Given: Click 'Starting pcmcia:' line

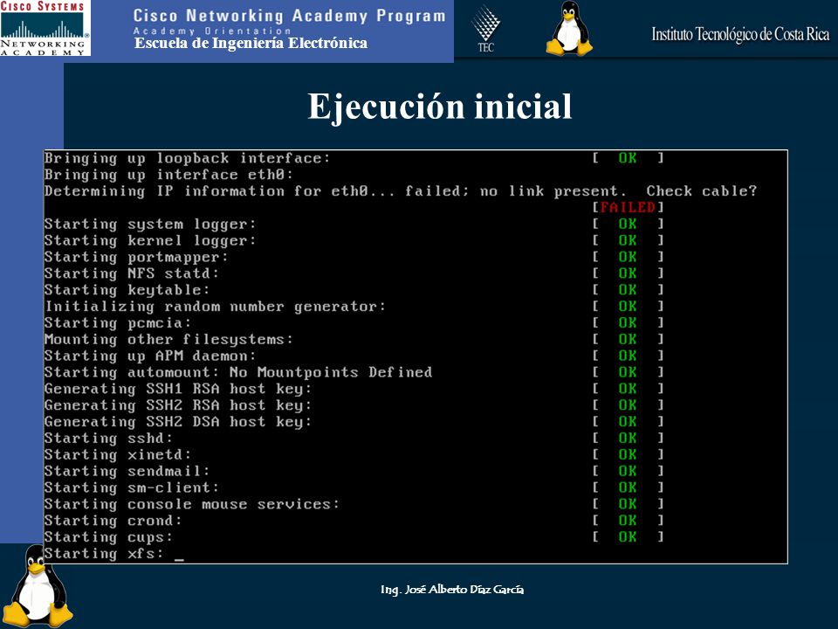Looking at the screenshot, I should pyautogui.click(x=118, y=323).
